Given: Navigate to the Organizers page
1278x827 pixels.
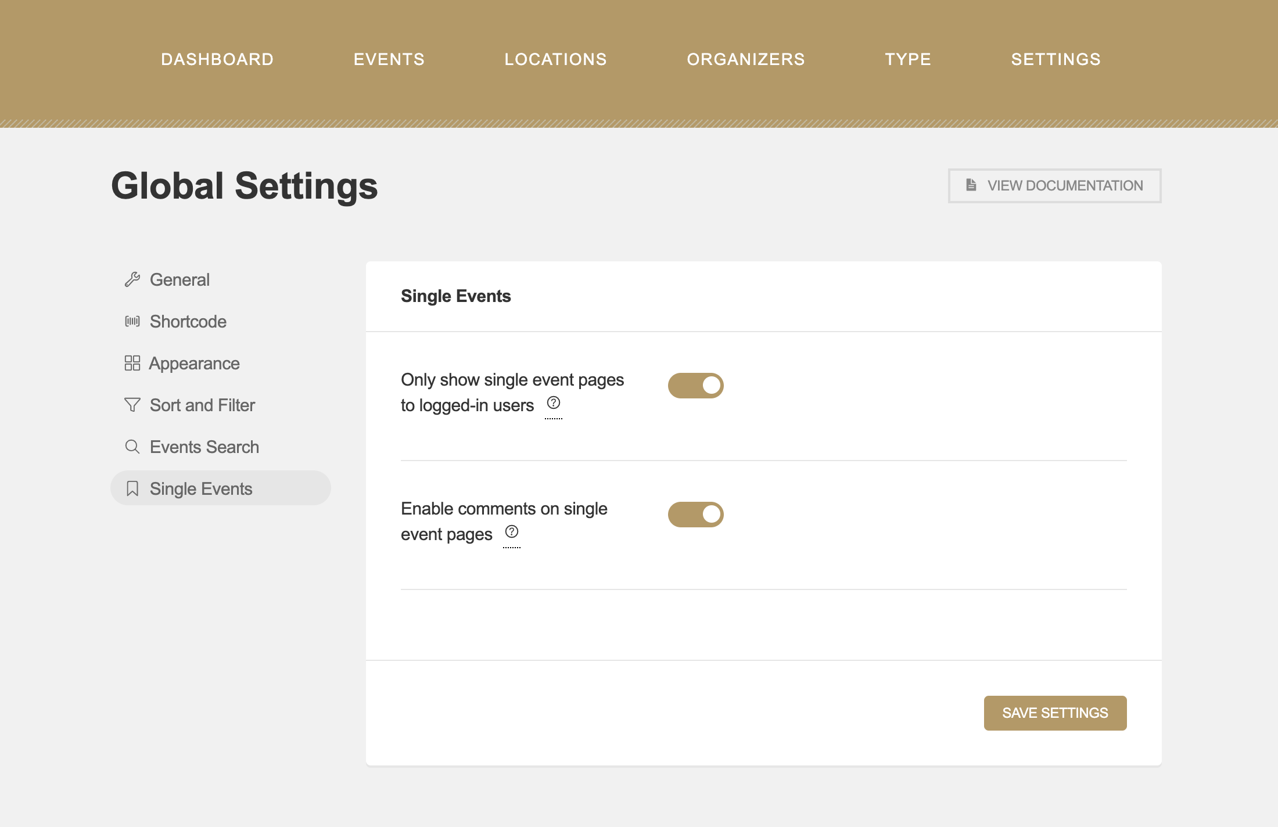Looking at the screenshot, I should tap(746, 59).
